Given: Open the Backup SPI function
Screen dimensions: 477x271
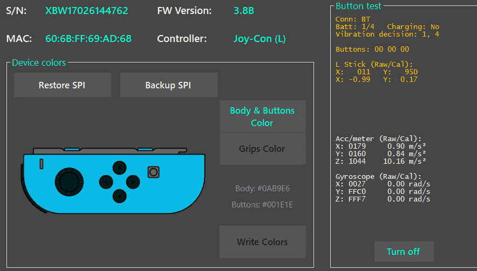Looking at the screenshot, I should point(168,85).
